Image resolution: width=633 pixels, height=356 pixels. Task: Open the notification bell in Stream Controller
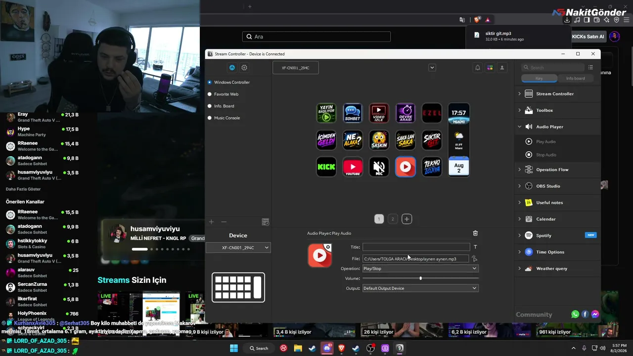click(478, 68)
